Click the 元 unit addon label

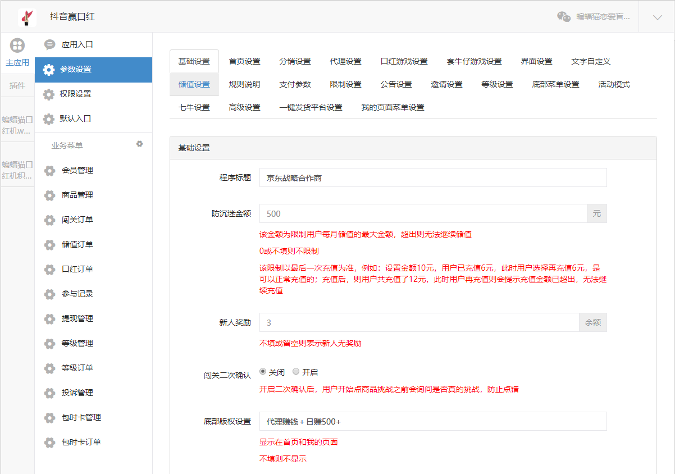point(597,213)
